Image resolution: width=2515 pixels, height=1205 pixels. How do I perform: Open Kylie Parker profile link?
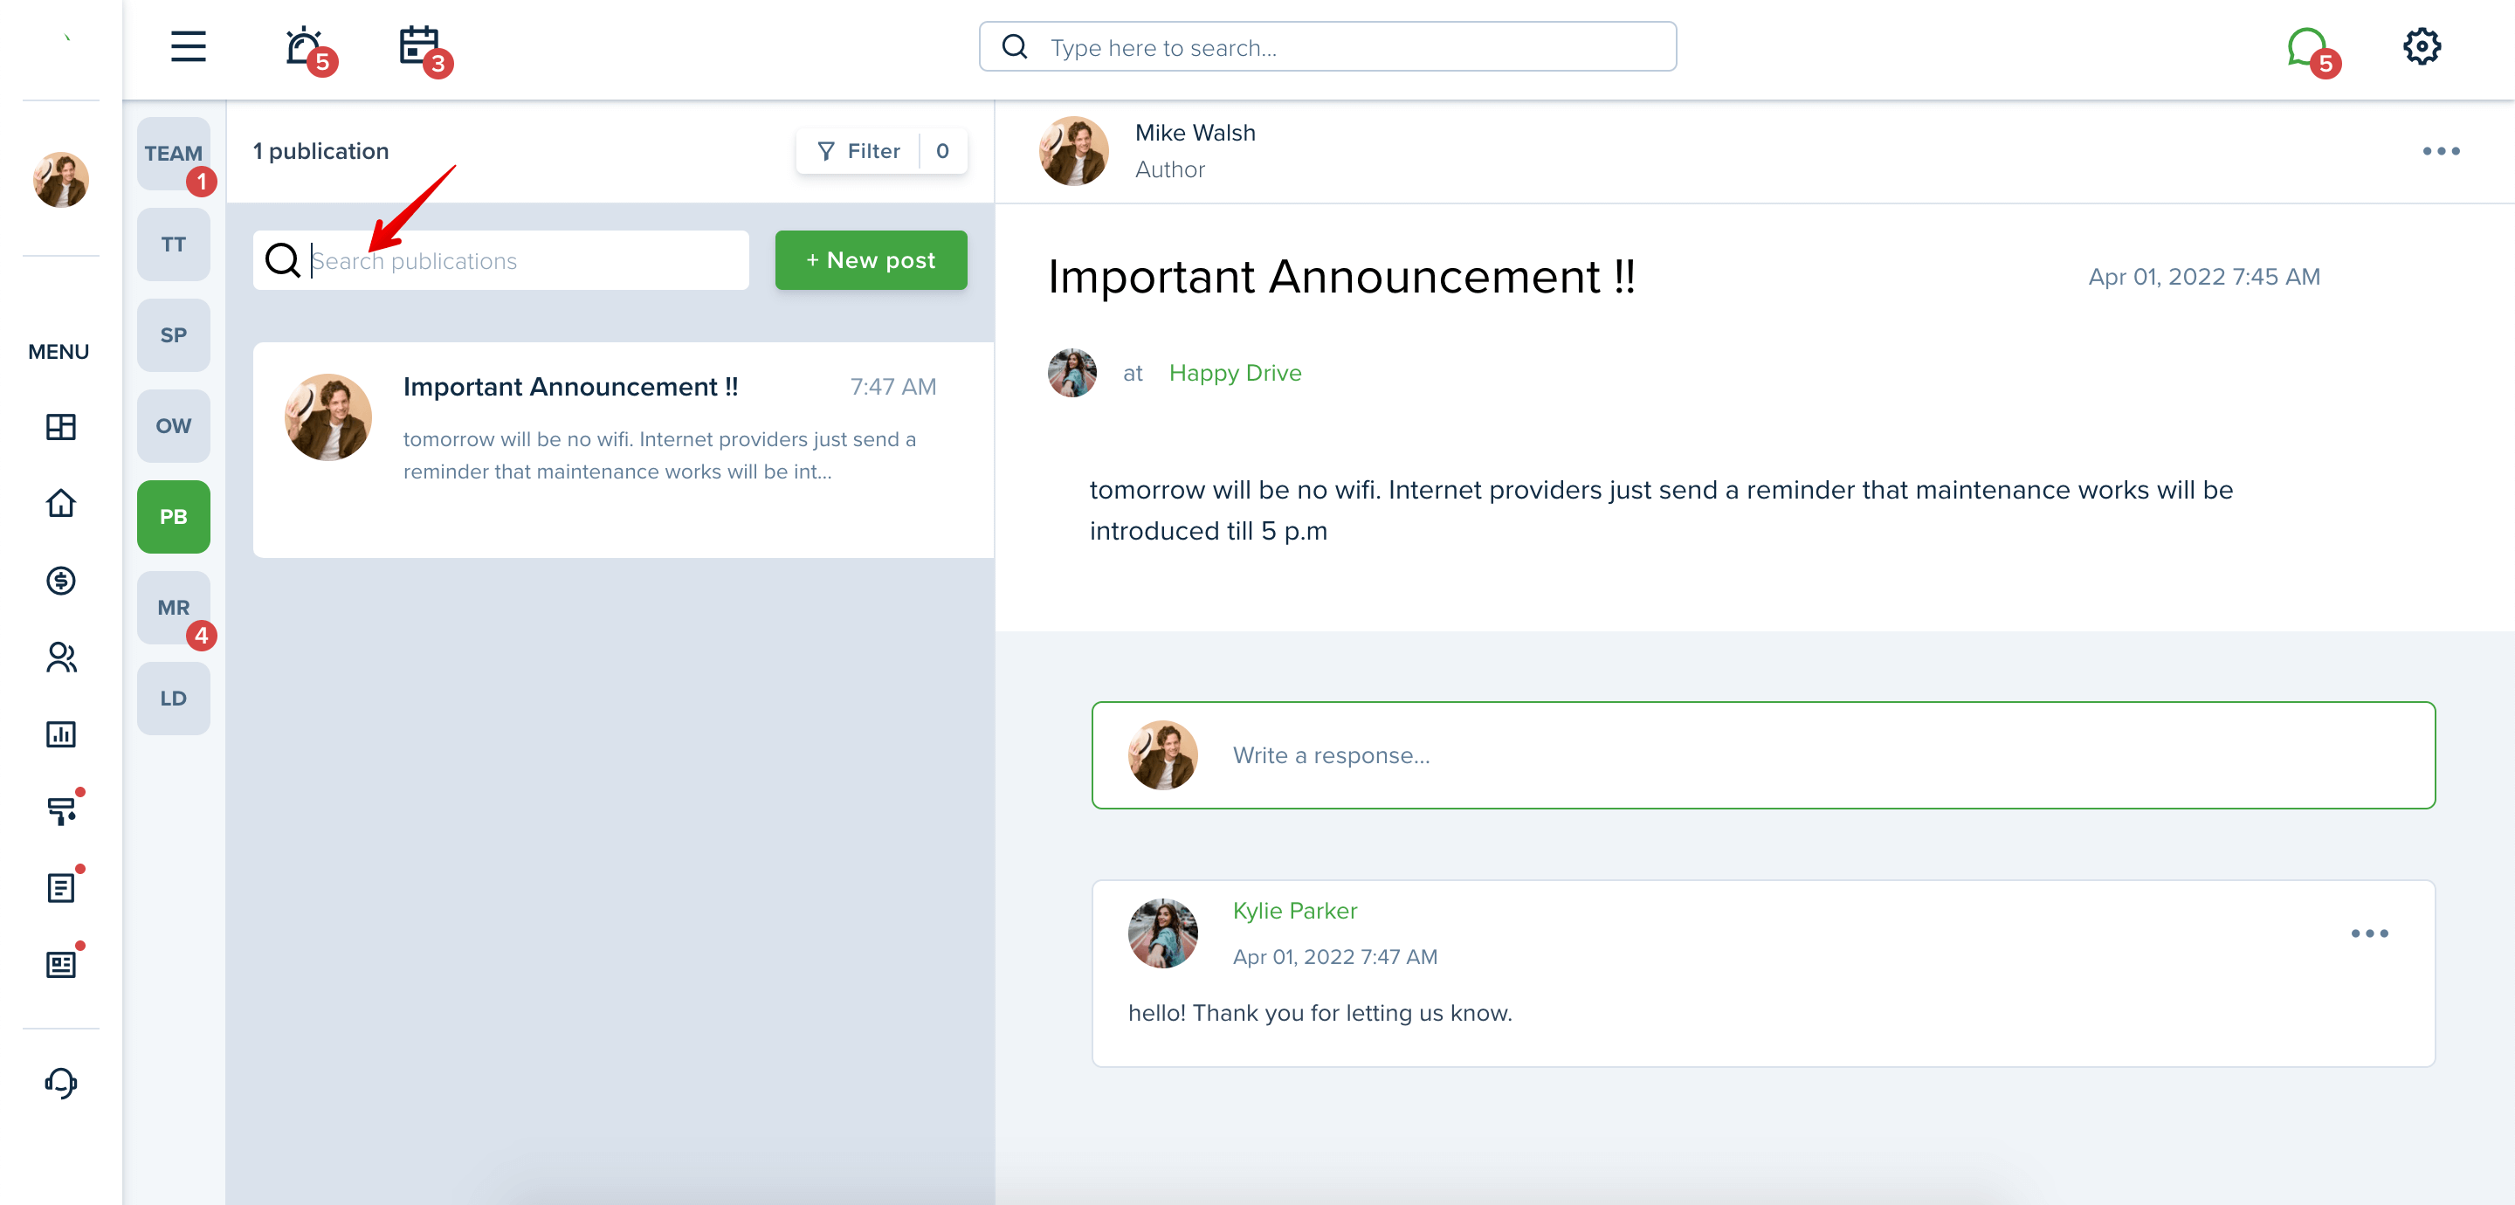[x=1294, y=910]
